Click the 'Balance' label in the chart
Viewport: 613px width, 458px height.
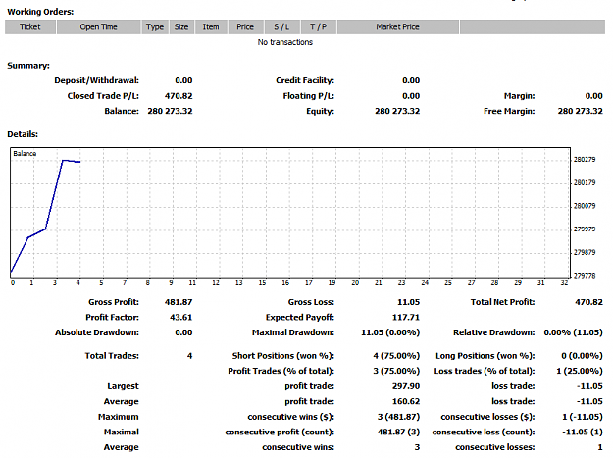[x=25, y=154]
